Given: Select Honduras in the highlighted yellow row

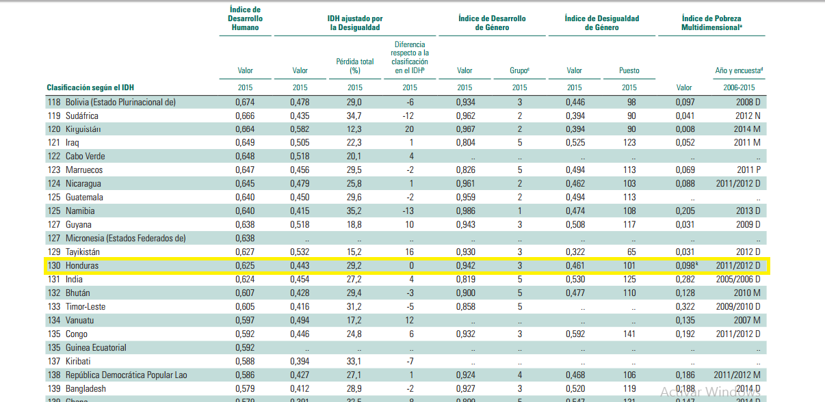Looking at the screenshot, I should coord(82,265).
